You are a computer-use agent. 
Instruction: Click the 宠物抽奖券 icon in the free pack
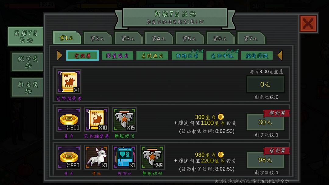[69, 82]
